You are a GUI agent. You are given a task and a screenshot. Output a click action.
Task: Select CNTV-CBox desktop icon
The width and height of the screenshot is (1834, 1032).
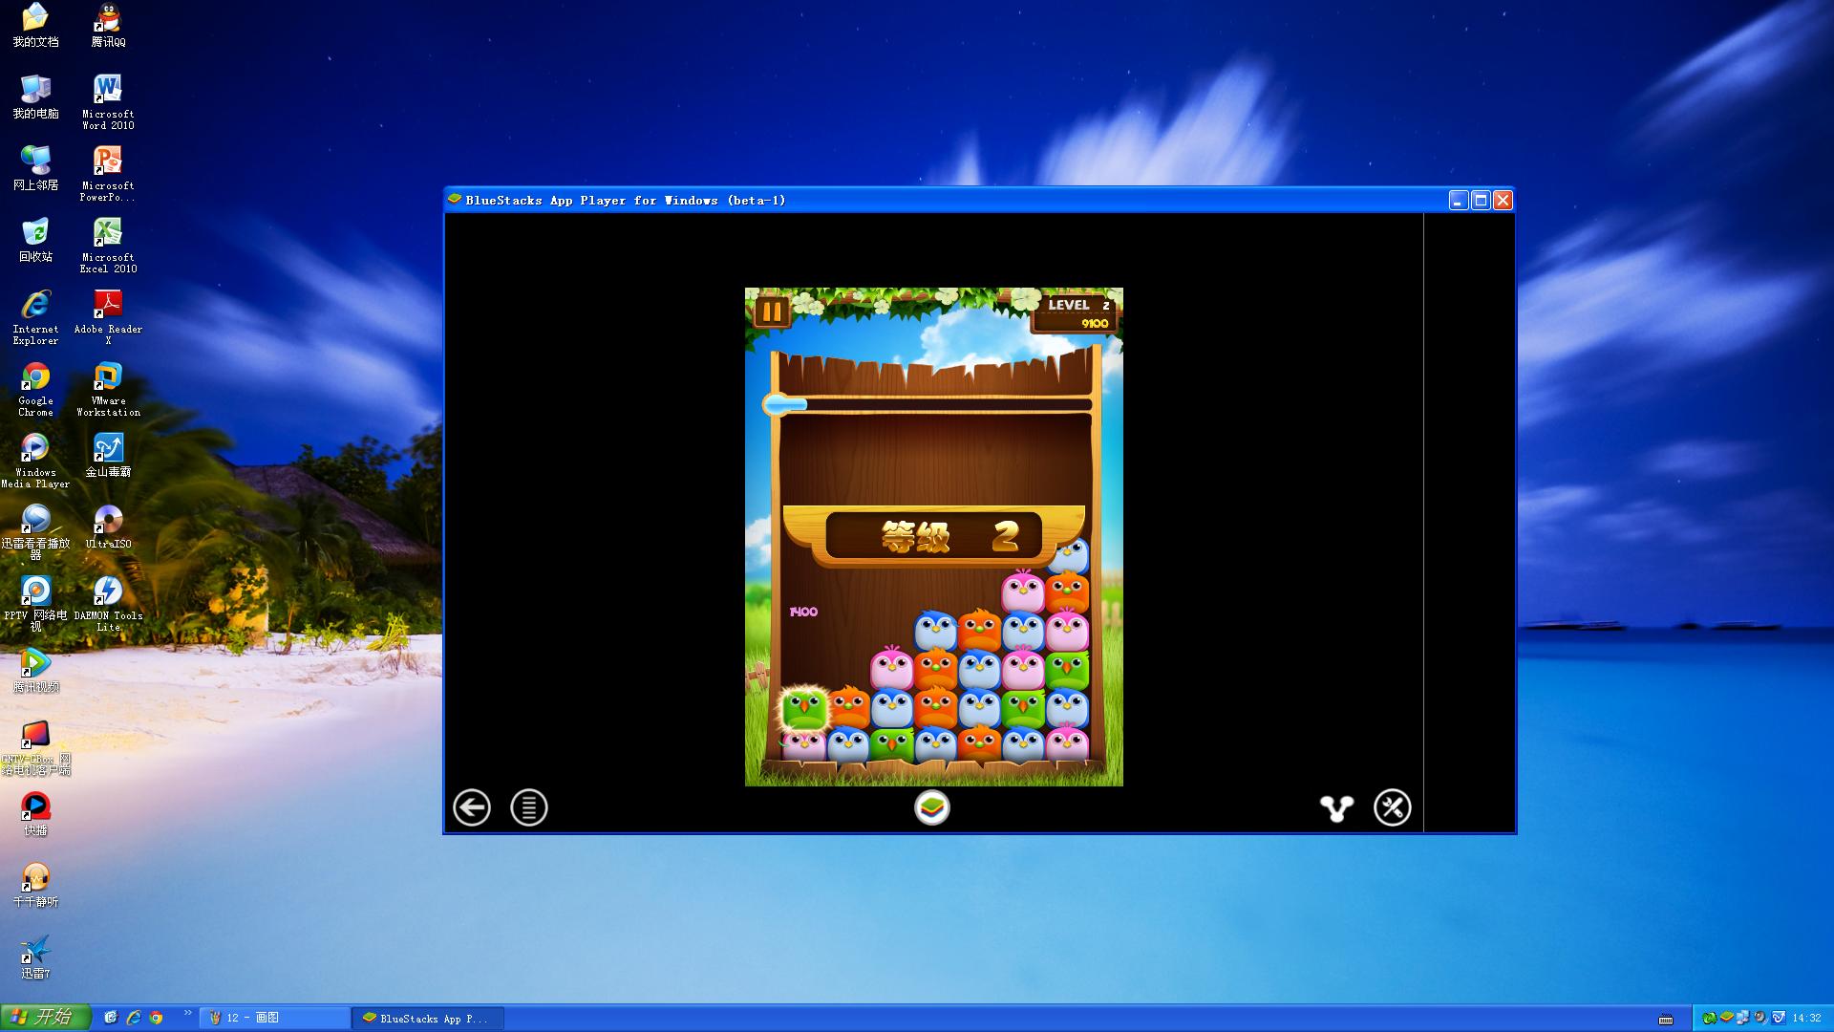click(35, 747)
